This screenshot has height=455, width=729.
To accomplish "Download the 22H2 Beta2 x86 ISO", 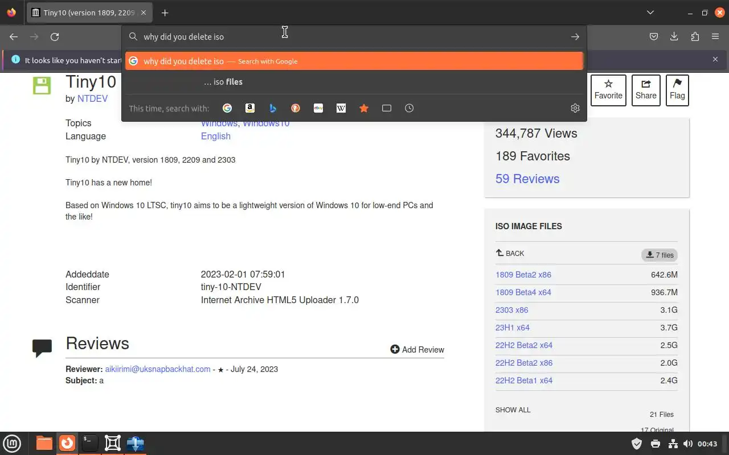I will pyautogui.click(x=524, y=363).
